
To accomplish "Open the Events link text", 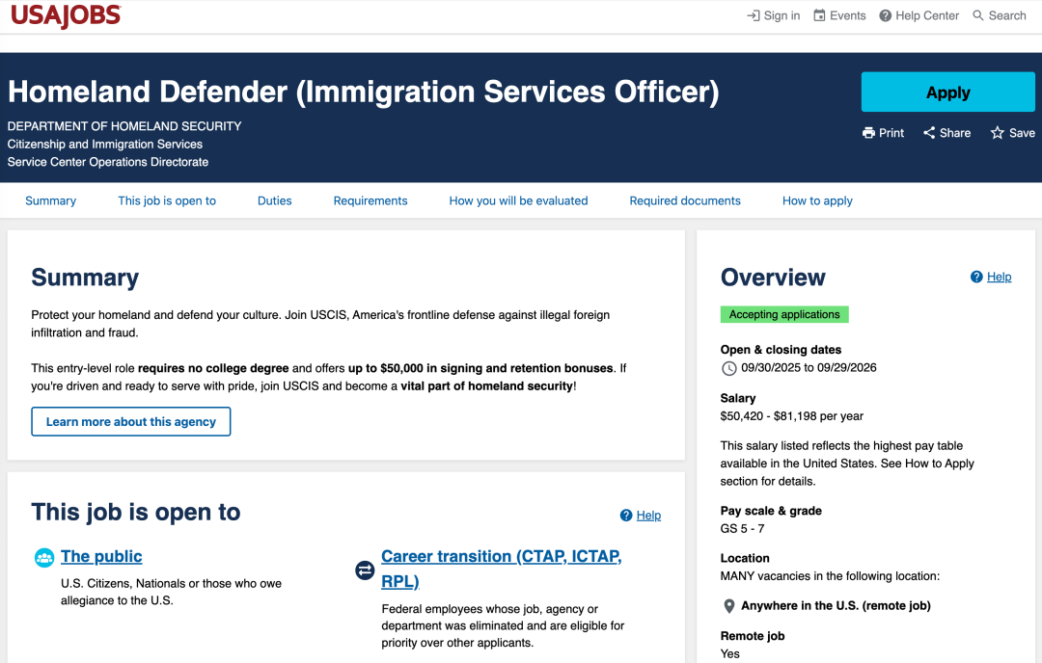I will pyautogui.click(x=847, y=15).
